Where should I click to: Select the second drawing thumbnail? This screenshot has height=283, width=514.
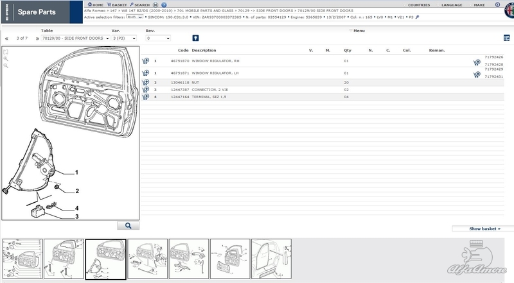[64, 259]
